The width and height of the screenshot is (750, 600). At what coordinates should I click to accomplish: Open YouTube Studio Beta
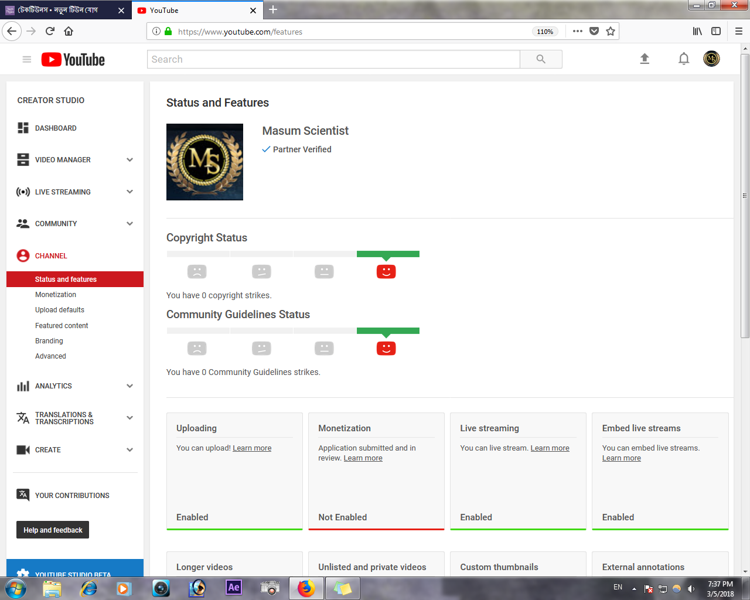75,568
